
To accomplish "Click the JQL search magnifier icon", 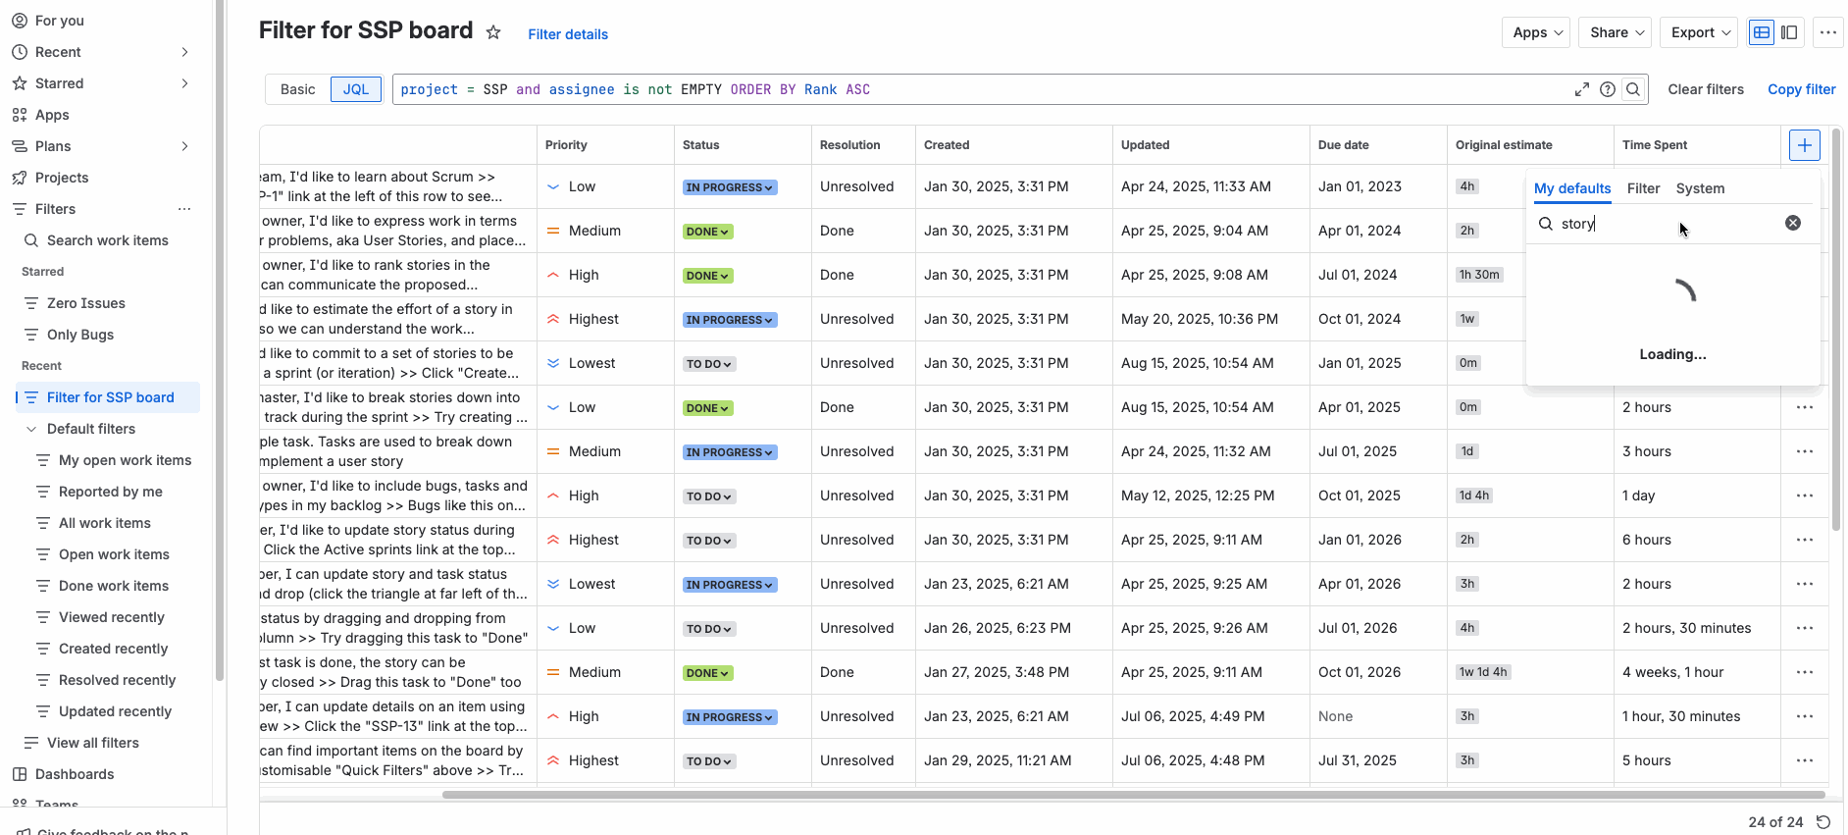I will click(x=1633, y=89).
